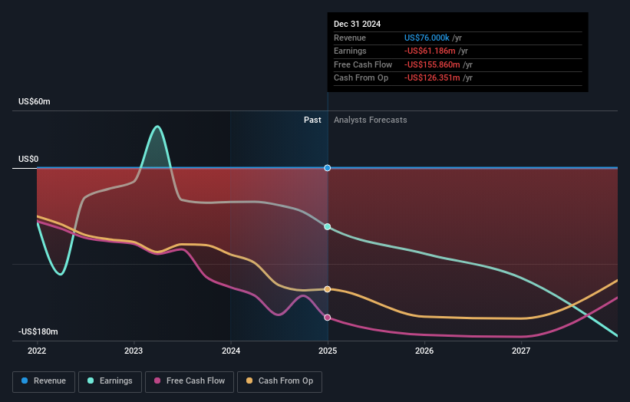Click the Past section label
Image resolution: width=630 pixels, height=402 pixels.
coord(312,120)
